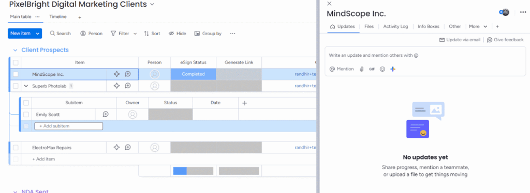Click subscriber avatars in item panel

(504, 12)
